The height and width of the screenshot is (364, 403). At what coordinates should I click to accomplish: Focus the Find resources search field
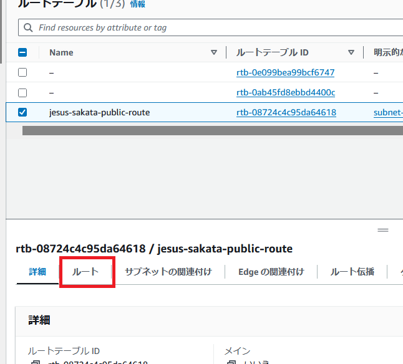click(211, 27)
